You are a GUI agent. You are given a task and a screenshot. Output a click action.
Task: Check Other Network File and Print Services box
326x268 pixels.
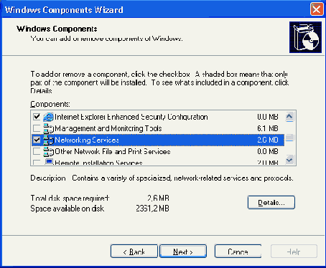click(37, 151)
